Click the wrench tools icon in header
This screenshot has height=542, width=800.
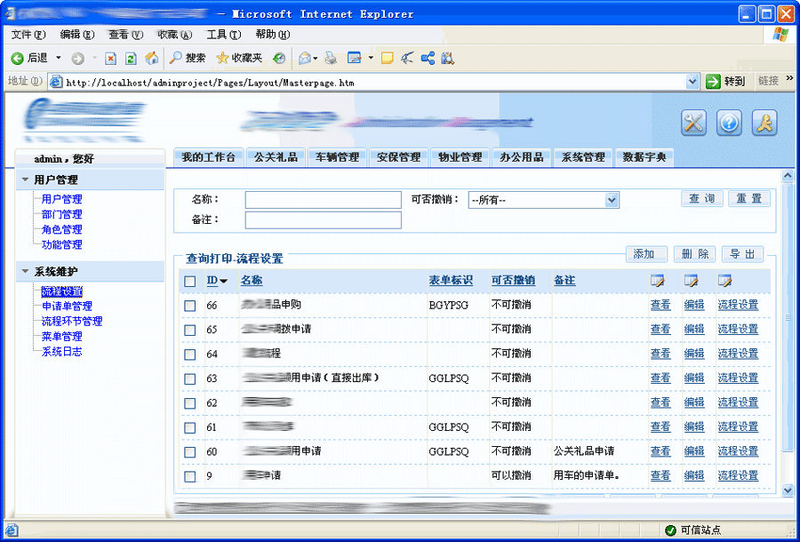[x=693, y=124]
